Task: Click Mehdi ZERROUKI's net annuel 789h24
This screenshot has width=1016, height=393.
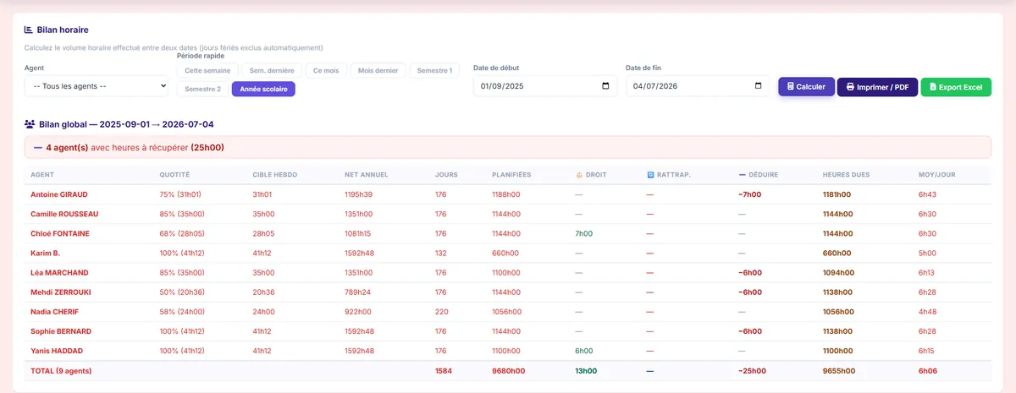Action: coord(358,292)
